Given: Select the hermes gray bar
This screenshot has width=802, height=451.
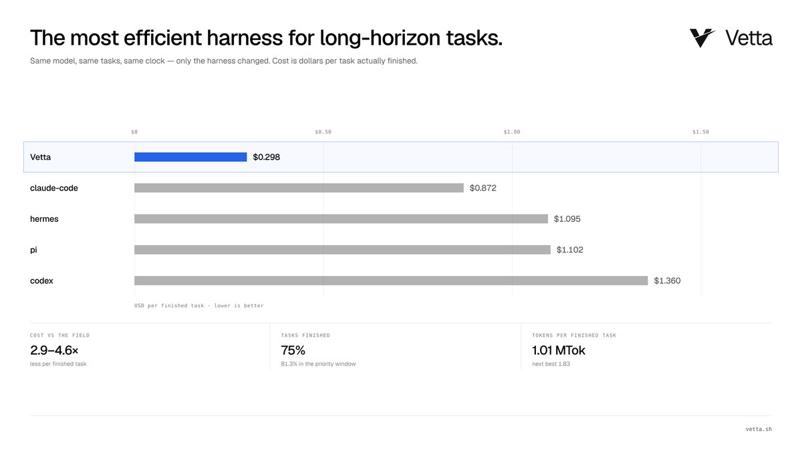Looking at the screenshot, I should click(x=341, y=218).
